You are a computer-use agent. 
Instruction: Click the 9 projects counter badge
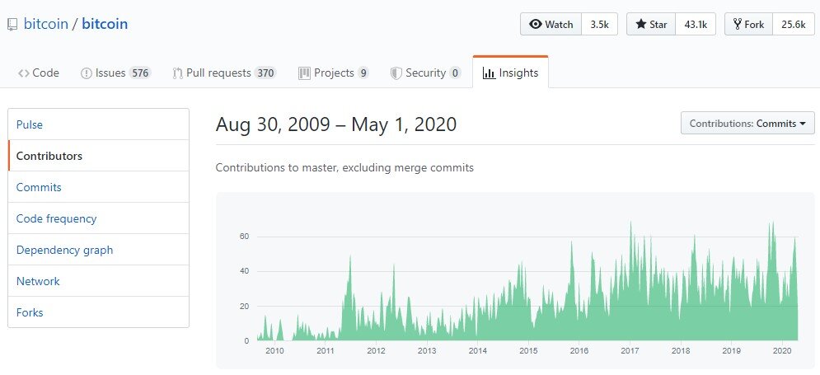tap(363, 73)
